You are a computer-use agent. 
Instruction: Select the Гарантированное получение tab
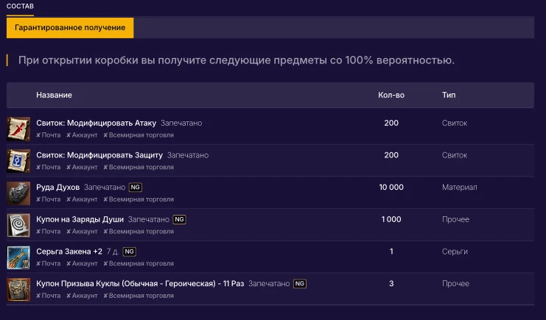click(x=70, y=28)
